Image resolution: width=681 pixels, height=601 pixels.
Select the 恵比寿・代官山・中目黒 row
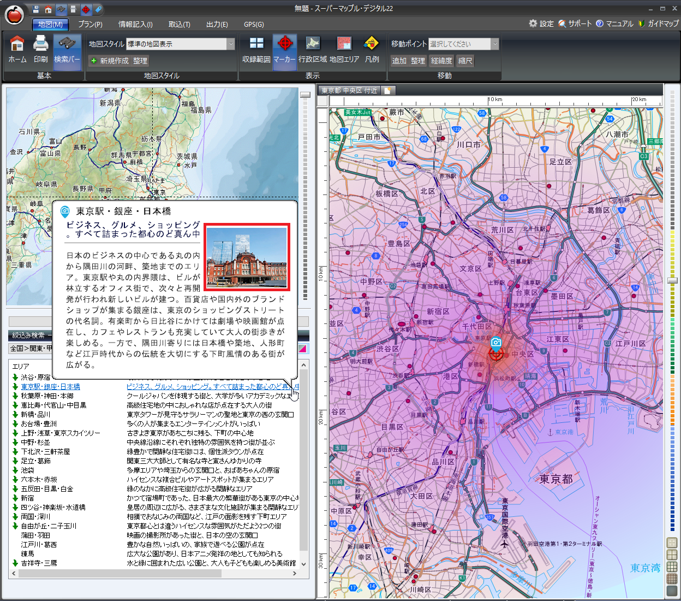pyautogui.click(x=155, y=405)
